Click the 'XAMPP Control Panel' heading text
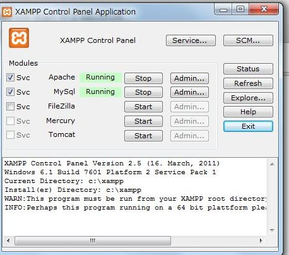 pos(98,40)
